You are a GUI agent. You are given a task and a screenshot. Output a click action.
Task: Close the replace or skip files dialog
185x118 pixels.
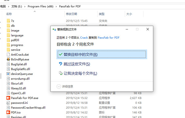point(148,29)
